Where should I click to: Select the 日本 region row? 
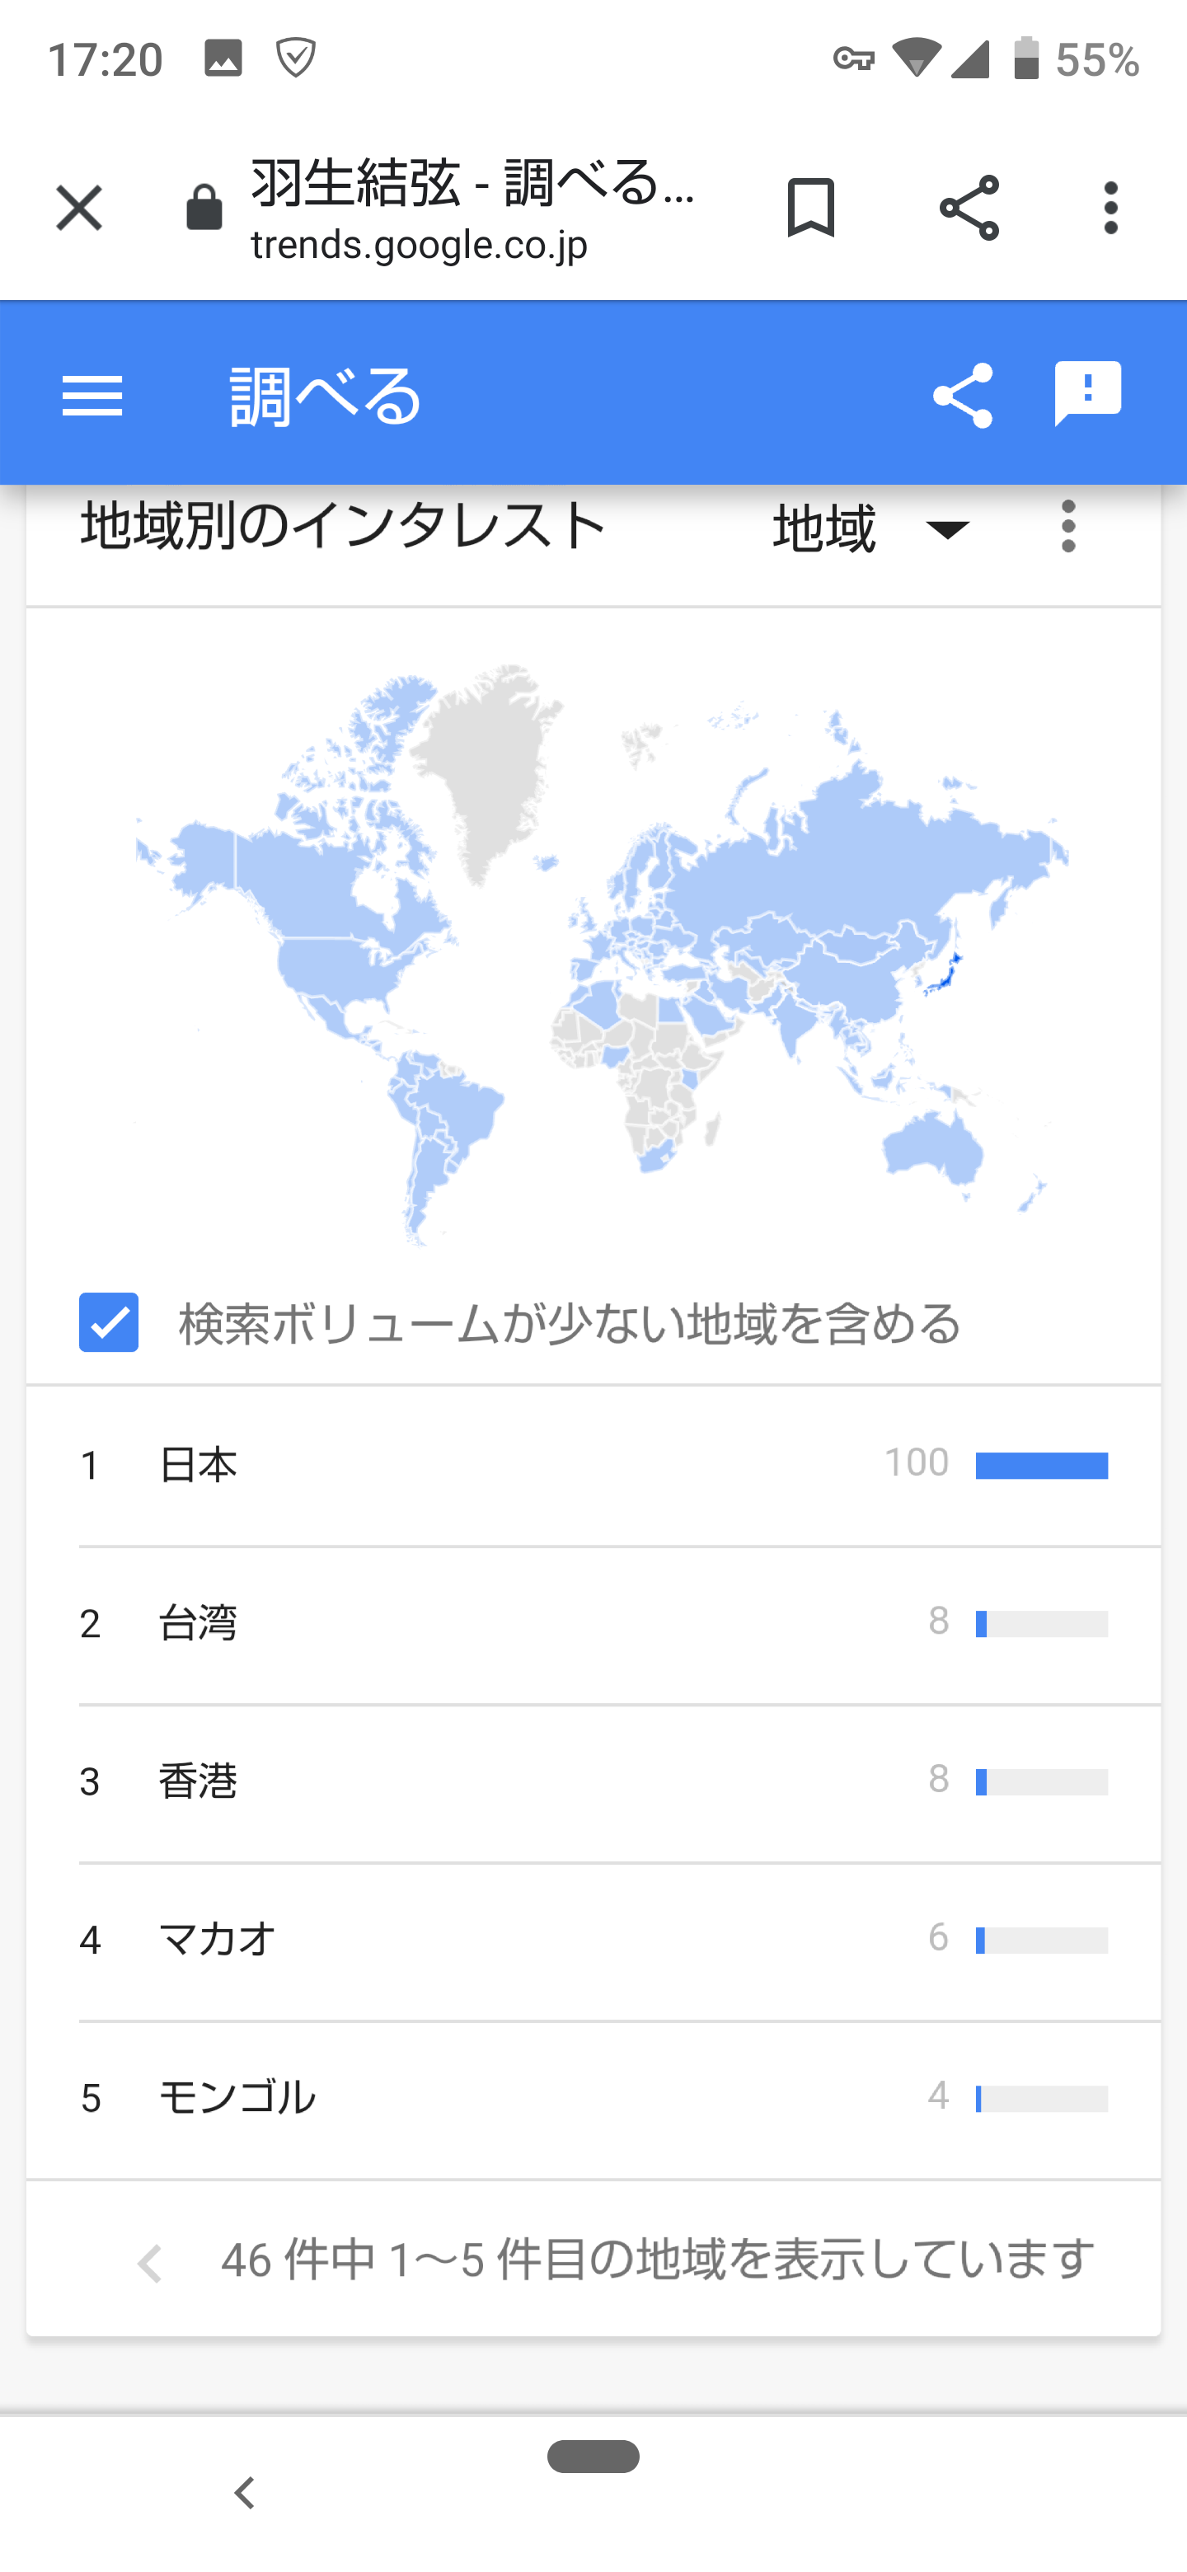pos(593,1465)
